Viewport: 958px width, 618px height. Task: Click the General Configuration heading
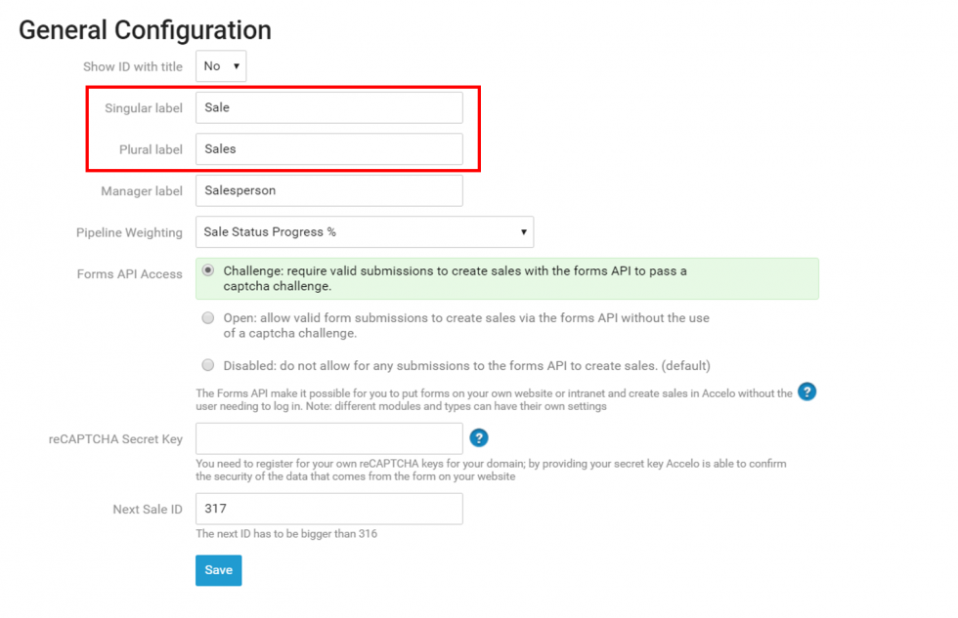(145, 30)
